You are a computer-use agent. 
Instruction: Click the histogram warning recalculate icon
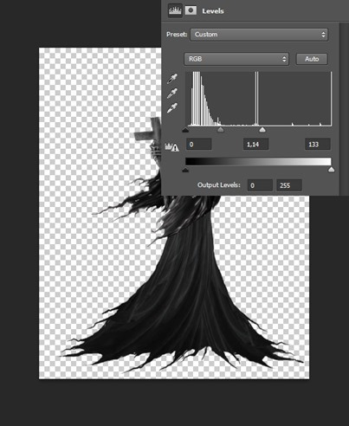coord(171,147)
